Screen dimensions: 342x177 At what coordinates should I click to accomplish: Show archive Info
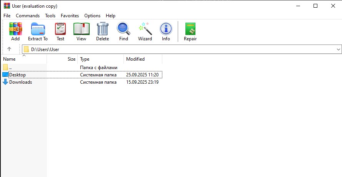pos(166,31)
